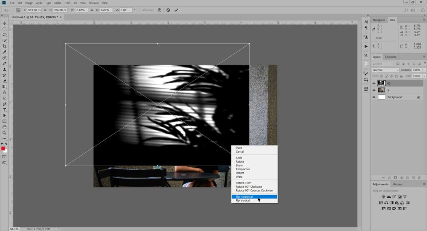The width and height of the screenshot is (427, 231).
Task: Activate the Zoom tool
Action: click(x=5, y=132)
